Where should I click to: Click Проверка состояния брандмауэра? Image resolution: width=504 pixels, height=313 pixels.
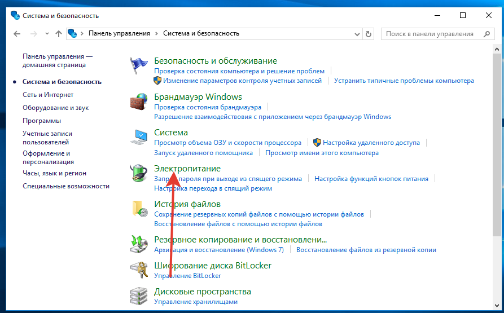coord(208,107)
